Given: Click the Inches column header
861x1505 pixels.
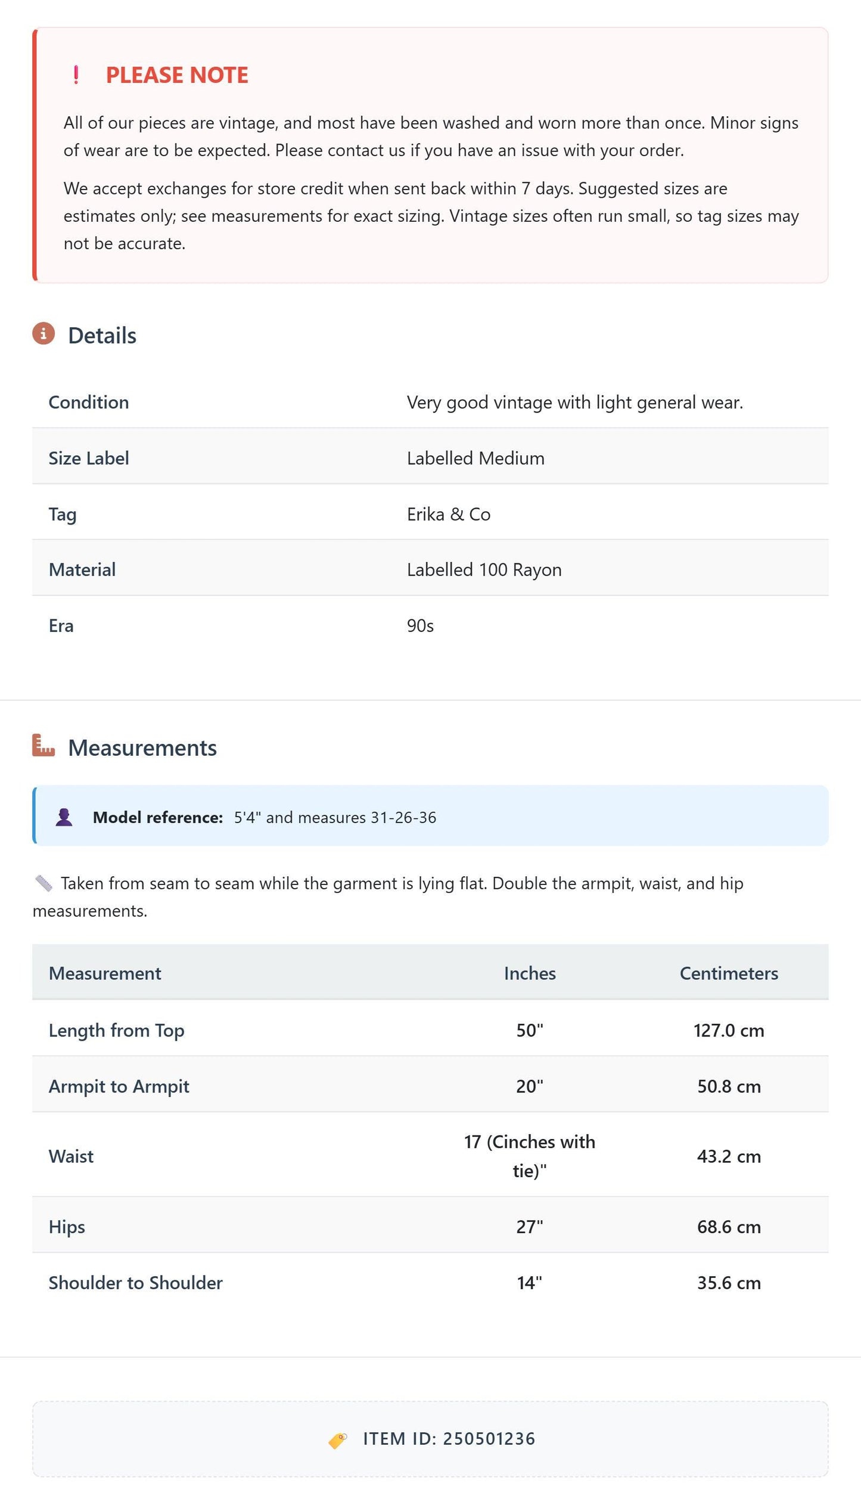Looking at the screenshot, I should pos(530,973).
